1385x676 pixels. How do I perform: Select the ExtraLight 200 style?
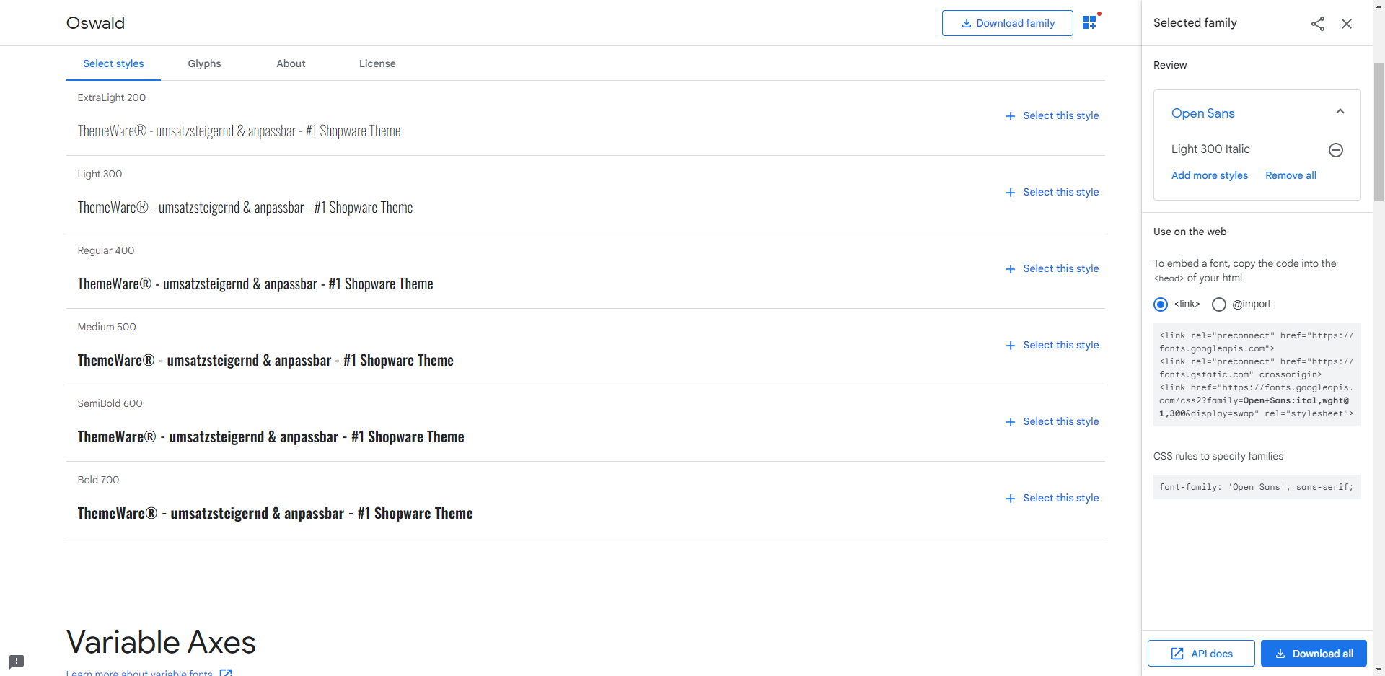[1052, 115]
